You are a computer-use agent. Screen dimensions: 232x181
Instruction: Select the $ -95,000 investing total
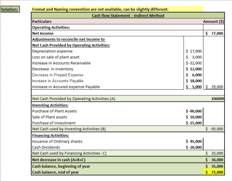pos(214,129)
